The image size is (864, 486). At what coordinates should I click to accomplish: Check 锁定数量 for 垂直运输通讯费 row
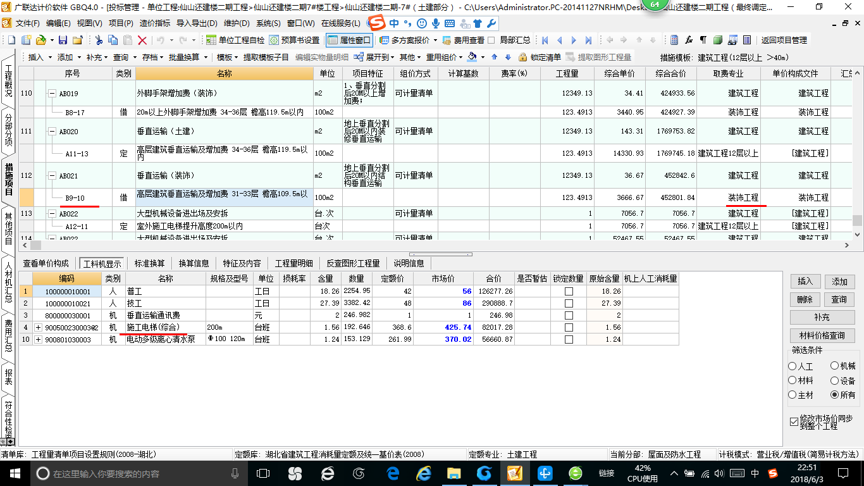(569, 316)
